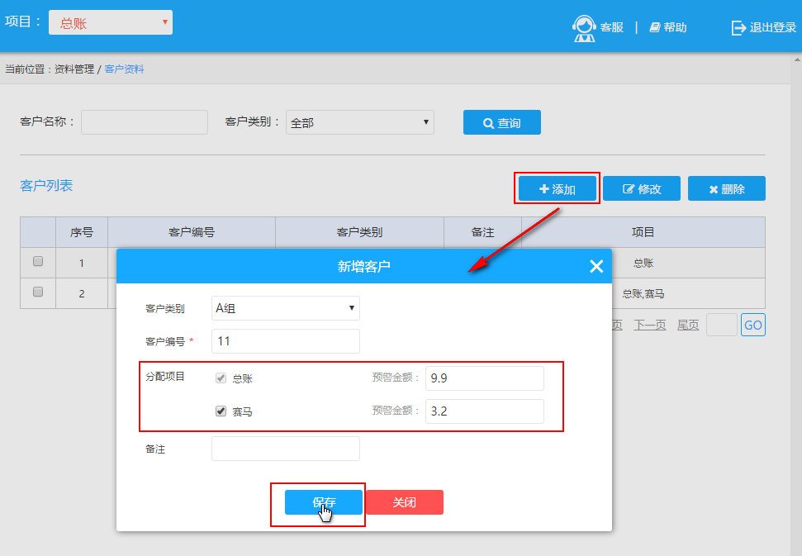Open the A组 customer category dropdown
Screen dimensions: 802x556
click(x=286, y=308)
